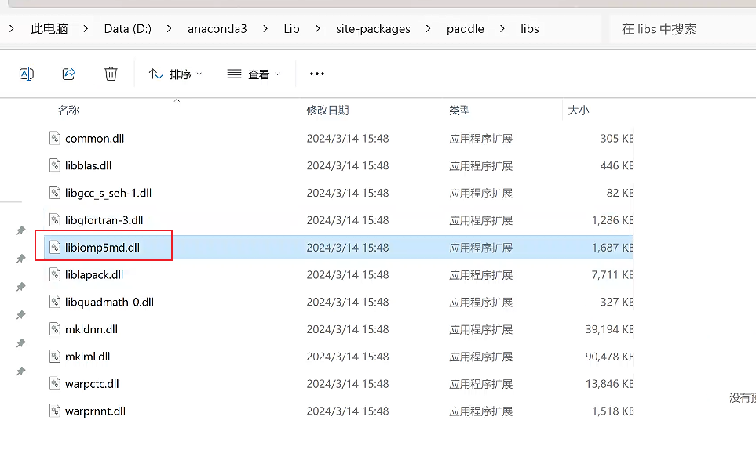Click the 446 KB size cell
This screenshot has width=756, height=471.
coord(616,165)
